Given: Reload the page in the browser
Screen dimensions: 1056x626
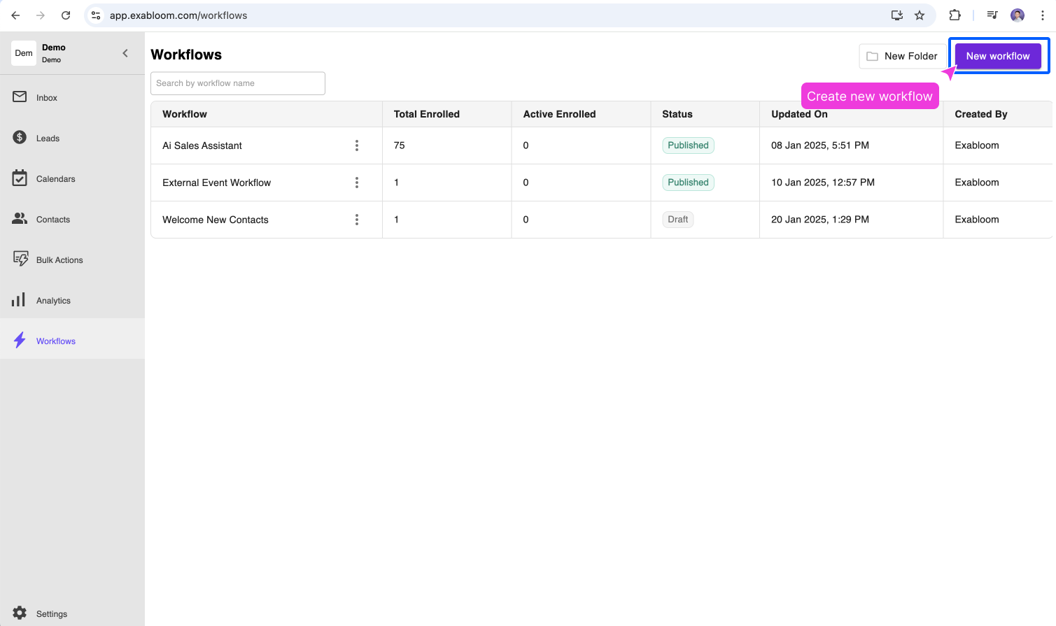Looking at the screenshot, I should pos(66,15).
